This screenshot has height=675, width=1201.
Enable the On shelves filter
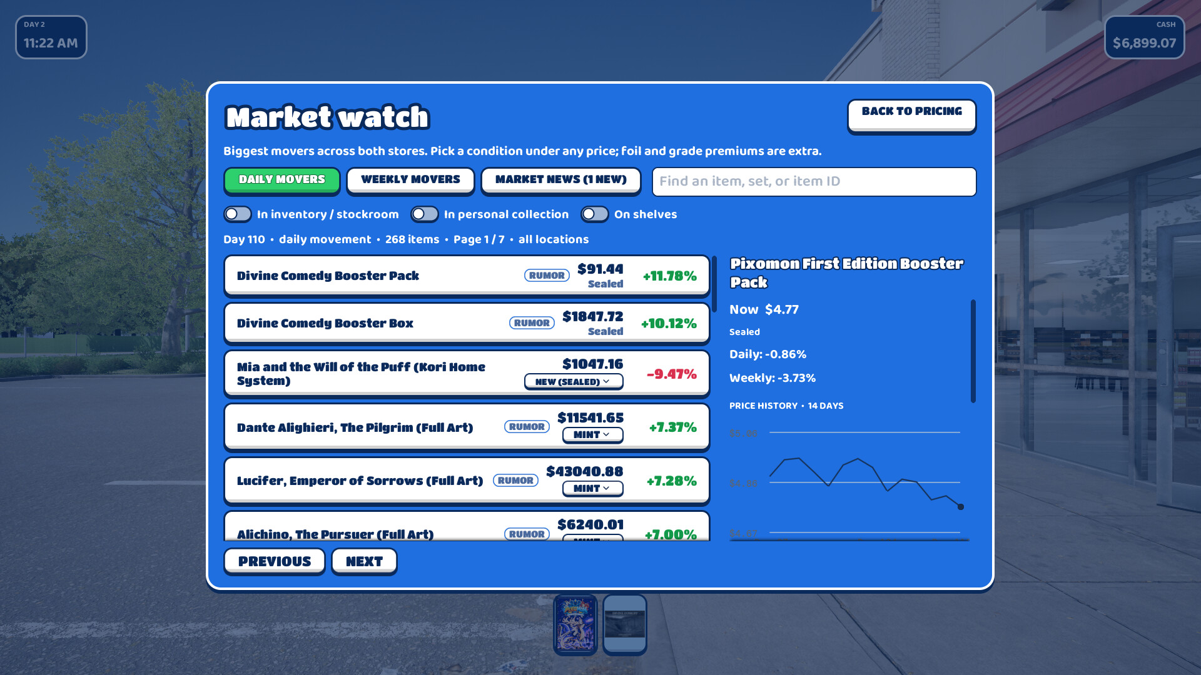[x=595, y=214]
